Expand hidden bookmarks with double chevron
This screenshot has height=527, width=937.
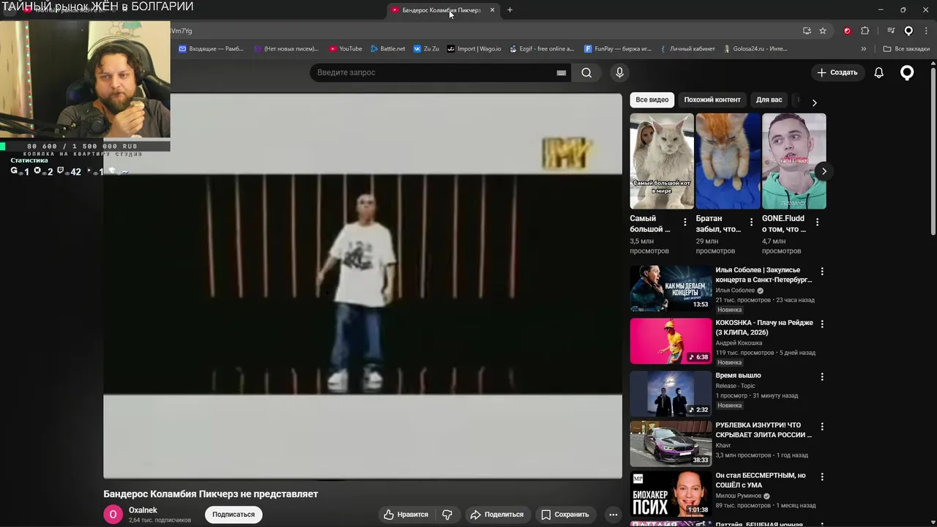tap(863, 49)
